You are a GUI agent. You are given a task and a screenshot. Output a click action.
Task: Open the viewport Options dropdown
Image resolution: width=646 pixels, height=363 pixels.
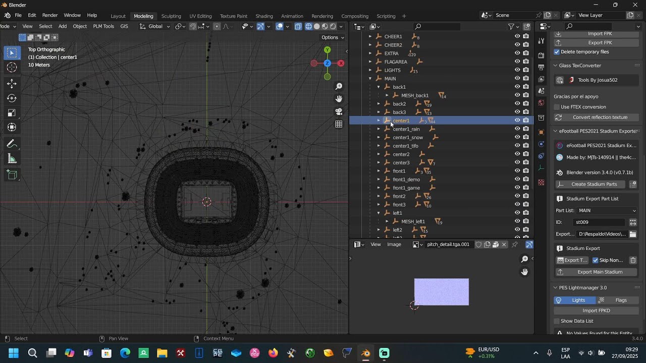pyautogui.click(x=332, y=37)
